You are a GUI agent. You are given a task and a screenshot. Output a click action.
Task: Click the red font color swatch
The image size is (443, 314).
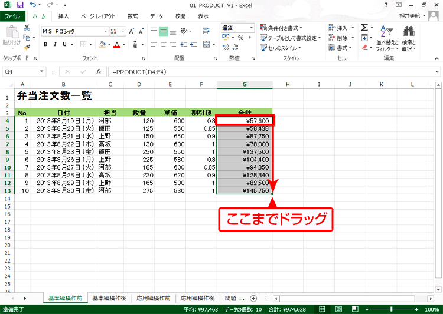117,45
